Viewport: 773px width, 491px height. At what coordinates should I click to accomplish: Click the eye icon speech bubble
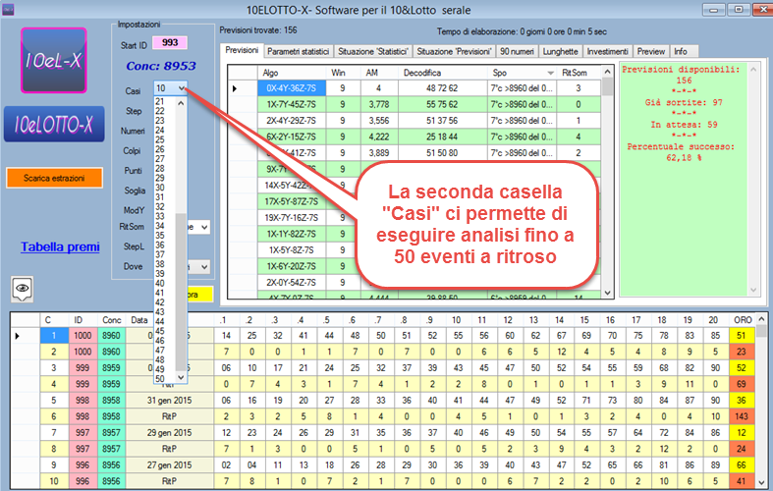[23, 288]
